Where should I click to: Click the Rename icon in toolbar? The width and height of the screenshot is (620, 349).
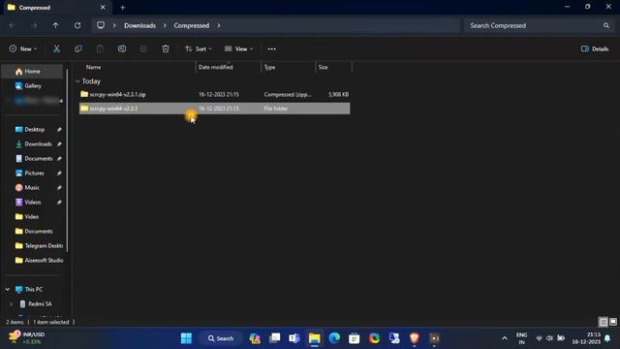coord(122,48)
